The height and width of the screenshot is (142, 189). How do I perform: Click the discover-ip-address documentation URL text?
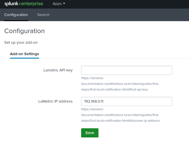pos(120,115)
